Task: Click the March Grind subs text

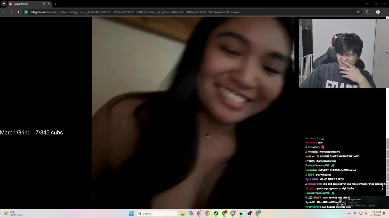Action: coord(31,133)
